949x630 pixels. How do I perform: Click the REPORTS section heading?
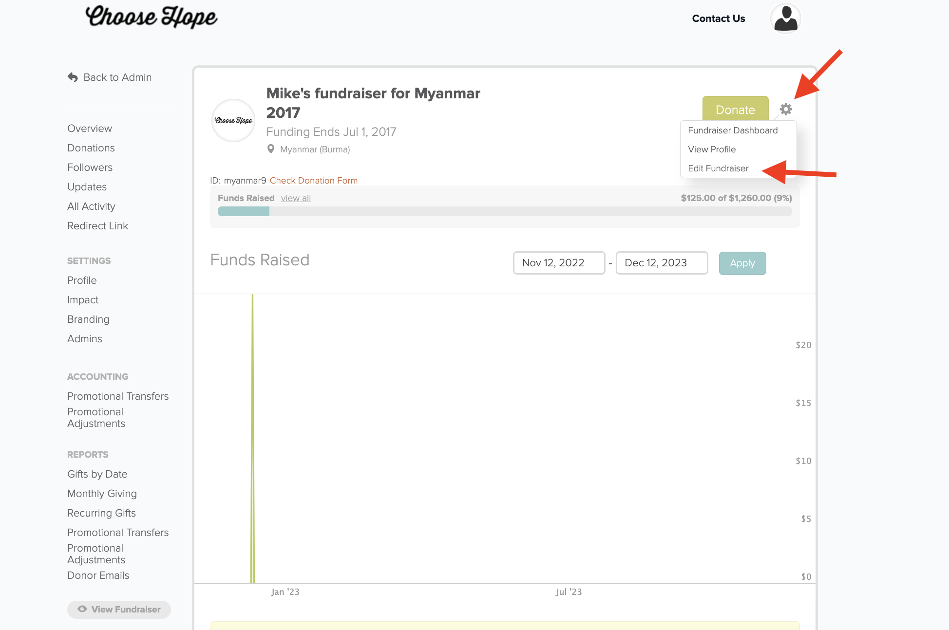coord(88,455)
